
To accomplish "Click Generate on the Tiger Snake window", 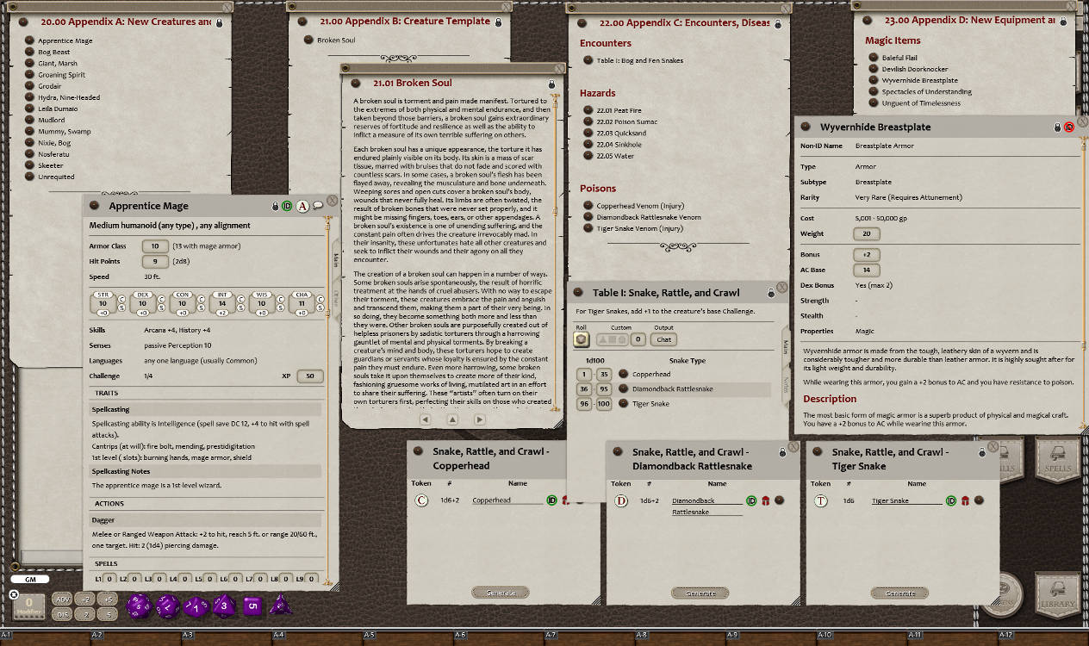I will pyautogui.click(x=899, y=593).
